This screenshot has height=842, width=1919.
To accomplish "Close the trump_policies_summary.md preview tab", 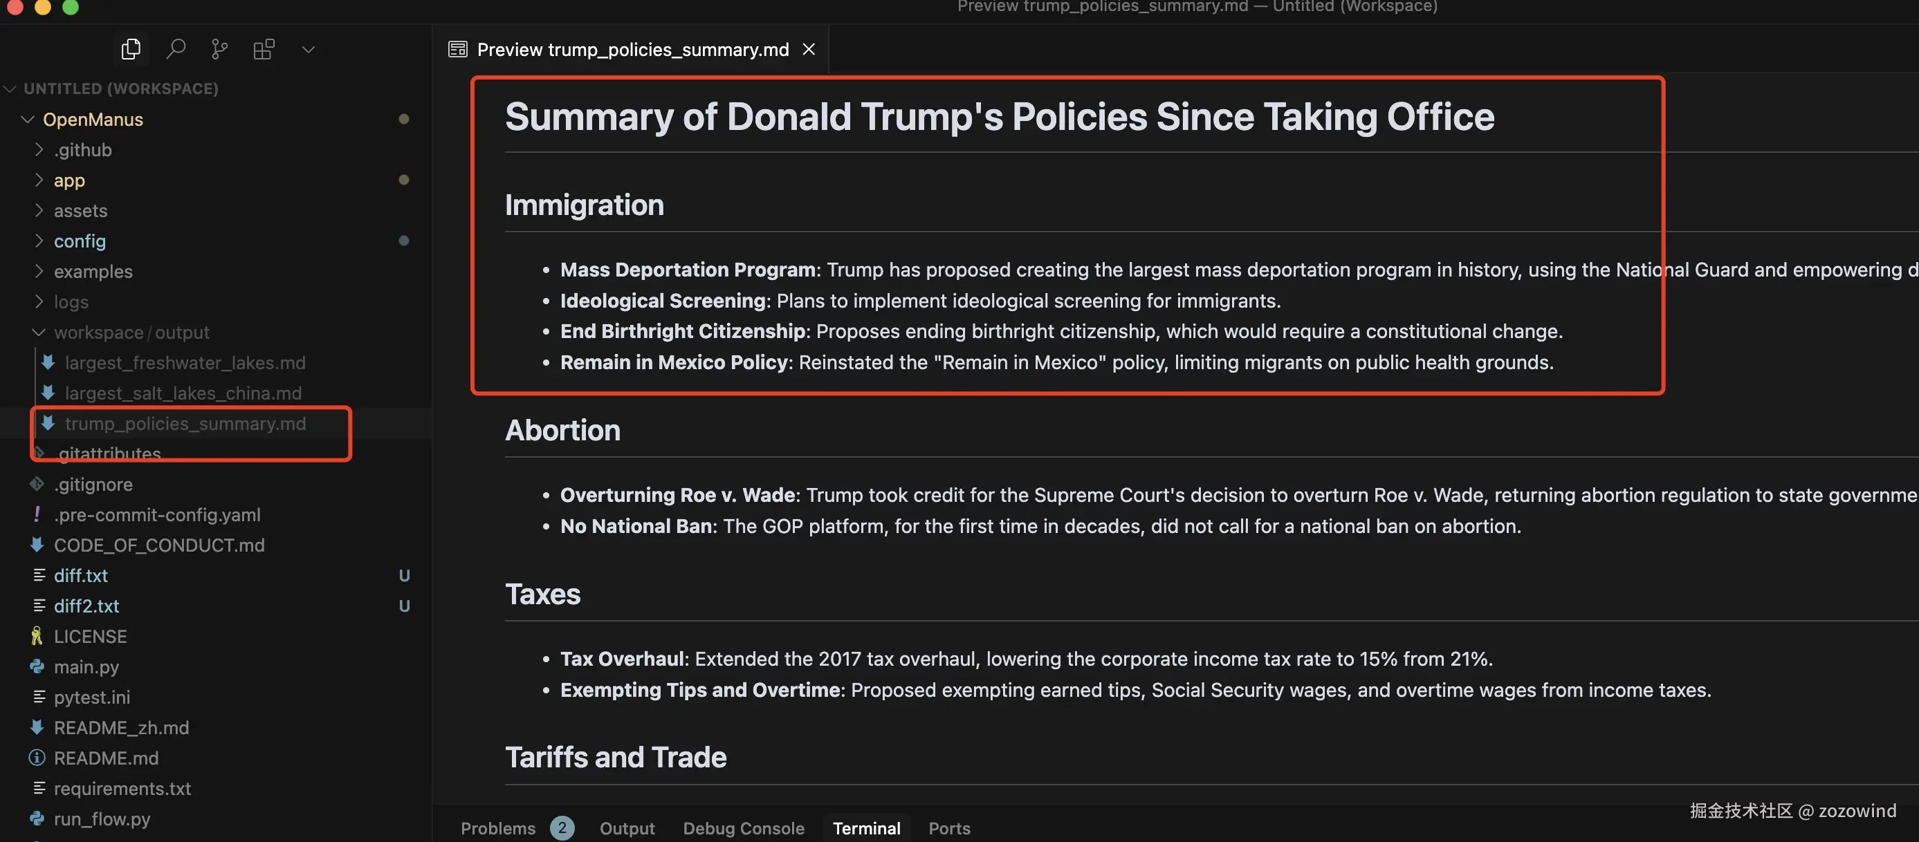I will click(808, 49).
